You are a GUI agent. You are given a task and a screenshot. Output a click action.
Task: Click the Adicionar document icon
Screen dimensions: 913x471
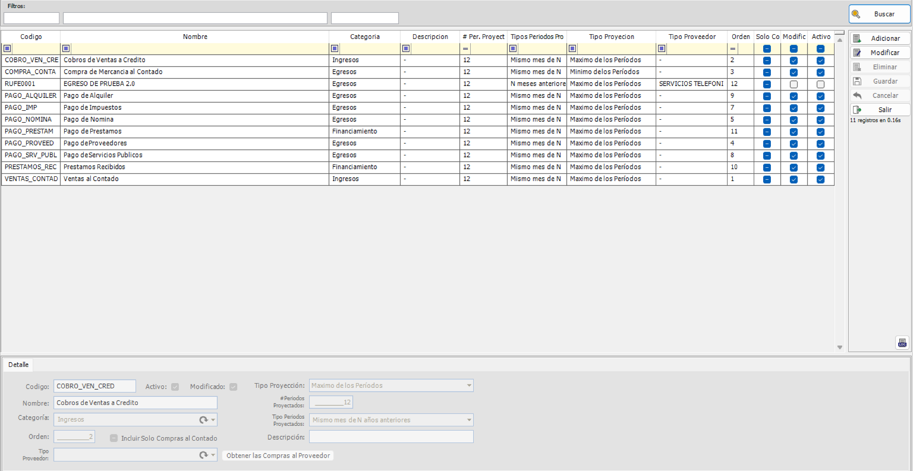pyautogui.click(x=858, y=38)
